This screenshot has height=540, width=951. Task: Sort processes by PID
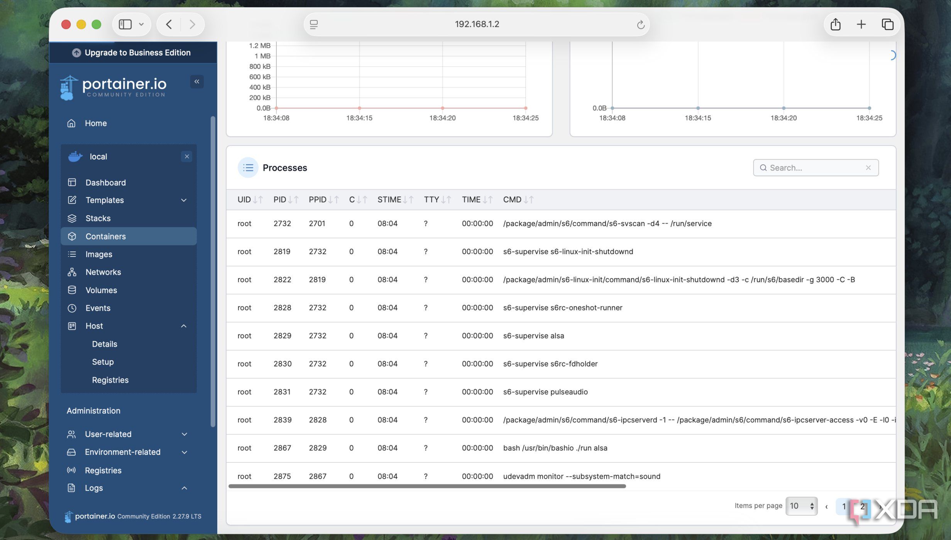[x=286, y=199]
